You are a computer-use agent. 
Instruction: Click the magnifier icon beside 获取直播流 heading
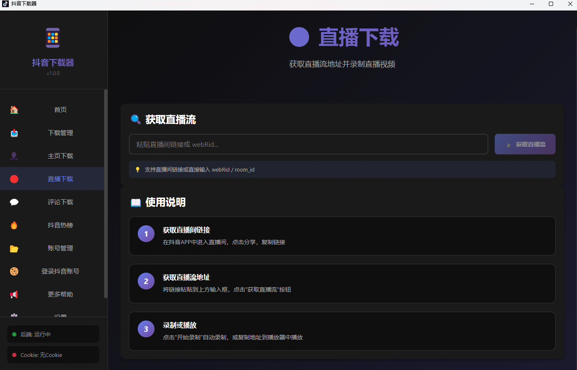[135, 120]
